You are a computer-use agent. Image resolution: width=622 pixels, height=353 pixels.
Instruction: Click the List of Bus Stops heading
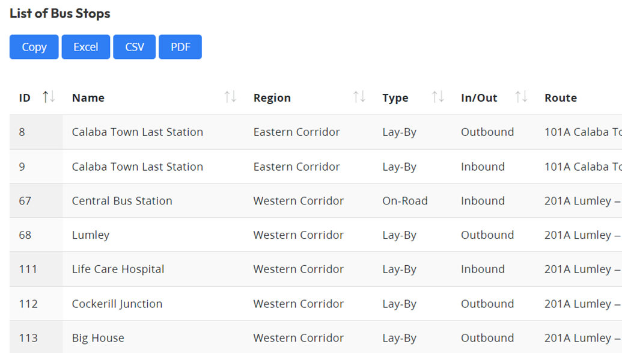pos(58,13)
